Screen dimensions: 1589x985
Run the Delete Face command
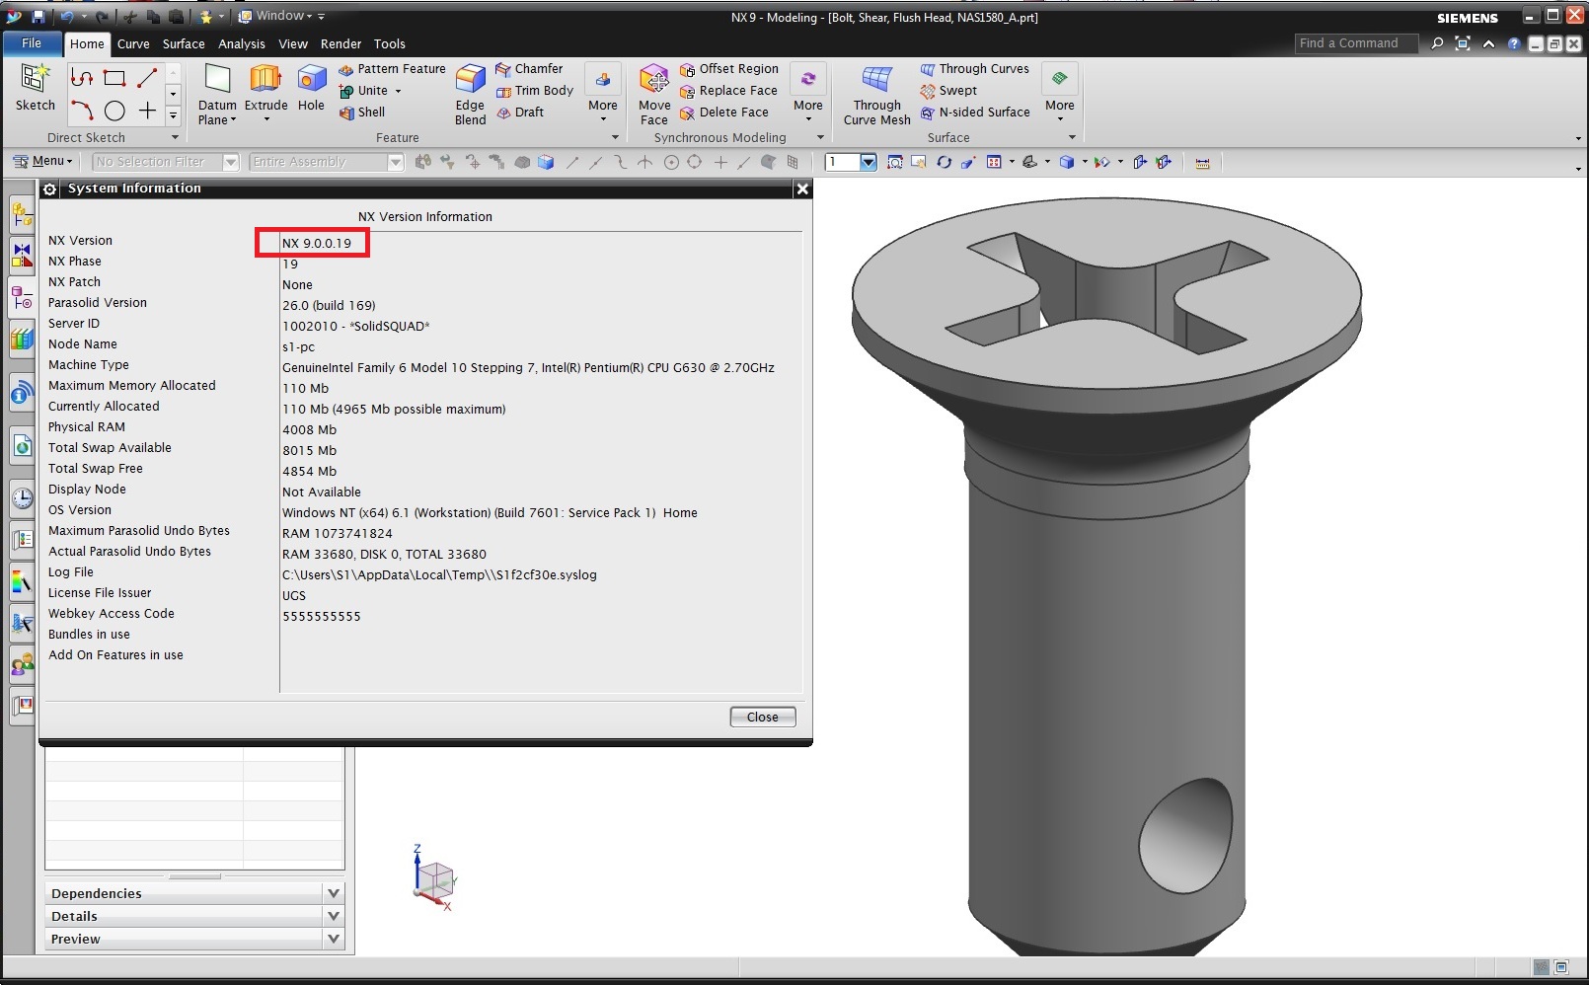pos(724,113)
